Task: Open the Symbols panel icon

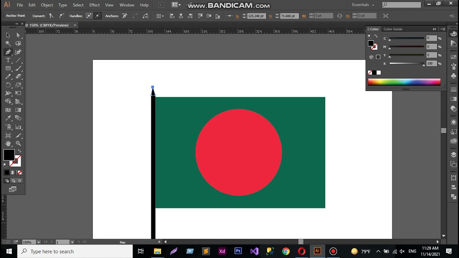Action: coord(454,76)
